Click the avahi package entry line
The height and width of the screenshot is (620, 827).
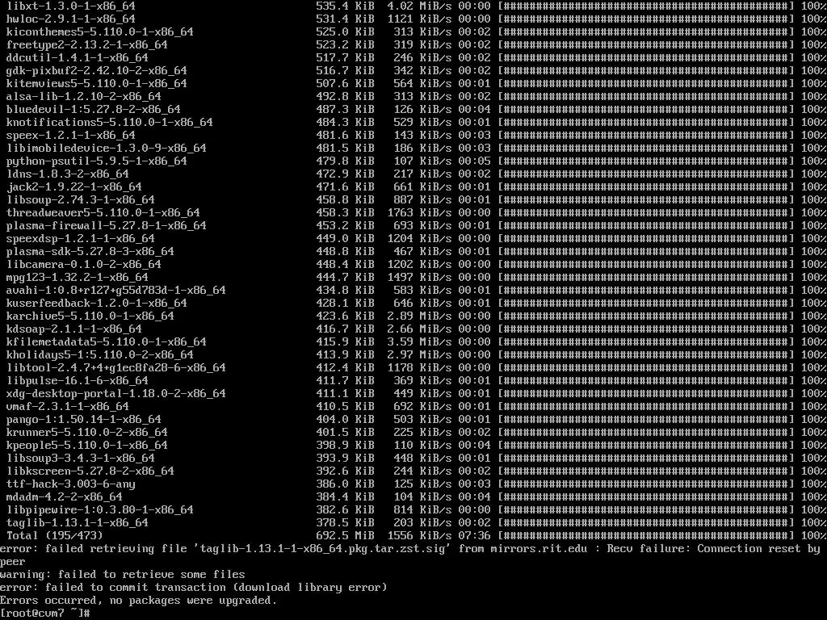pos(413,291)
